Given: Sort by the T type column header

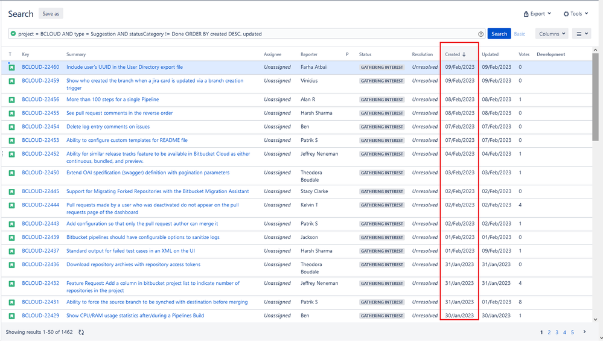Looking at the screenshot, I should [10, 54].
